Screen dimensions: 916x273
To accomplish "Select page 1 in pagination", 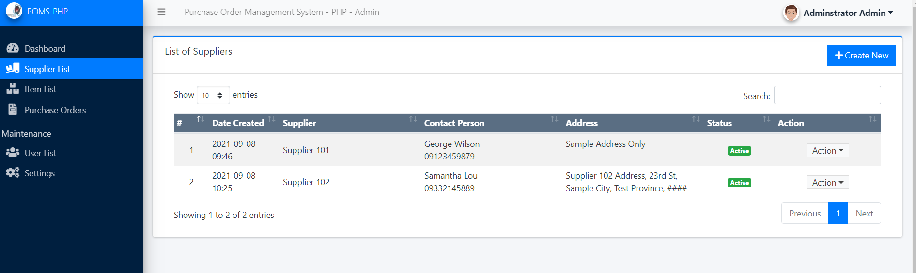I will coord(838,213).
